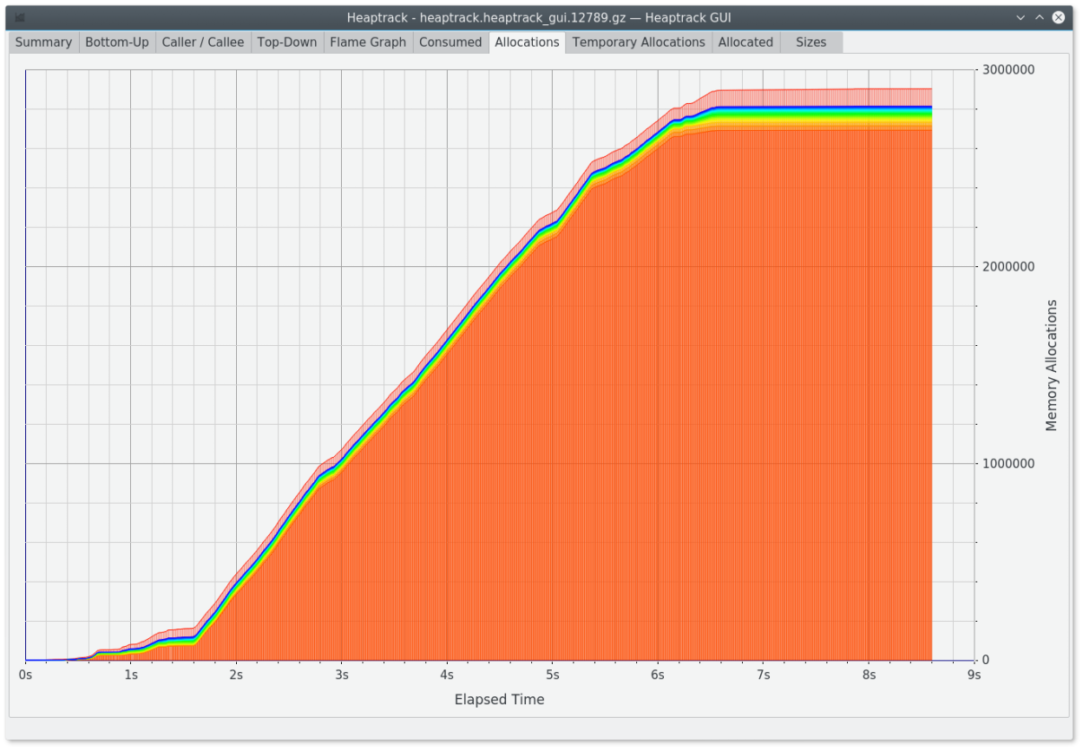Click the 5s x-axis tick label

tap(552, 675)
